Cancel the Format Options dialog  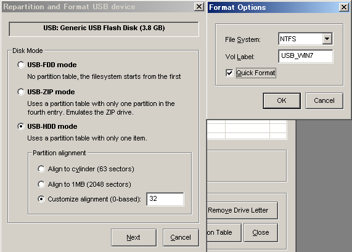click(324, 101)
